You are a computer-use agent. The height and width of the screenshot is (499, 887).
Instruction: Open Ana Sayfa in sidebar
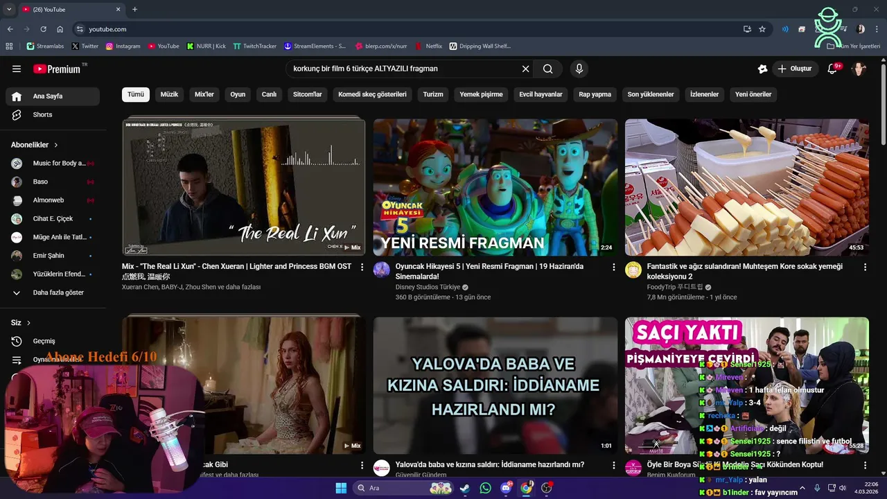[53, 96]
